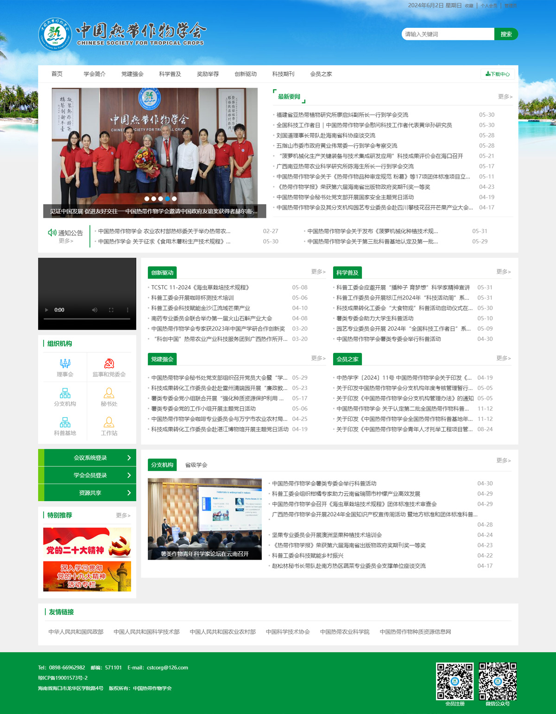Viewport: 556px width, 714px height.
Task: Toggle fullscreen on the video player
Action: pyautogui.click(x=111, y=310)
